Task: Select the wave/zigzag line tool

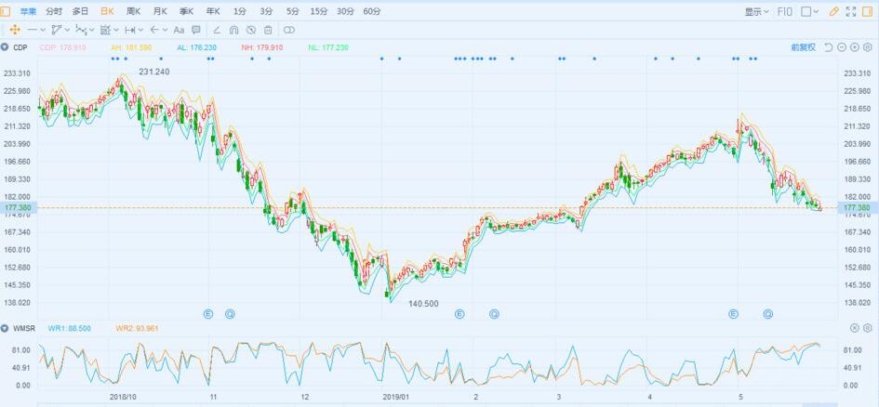Action: [81, 30]
